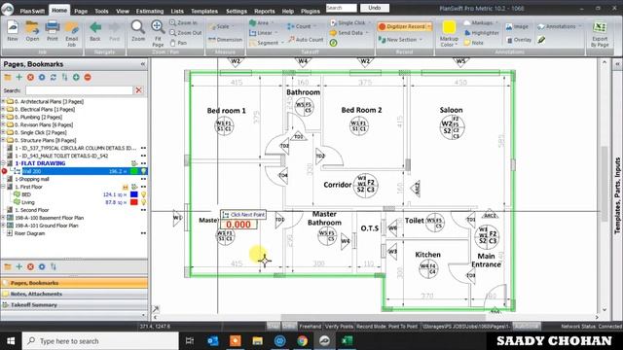
Task: Open the Scale dropdown
Action: click(234, 26)
